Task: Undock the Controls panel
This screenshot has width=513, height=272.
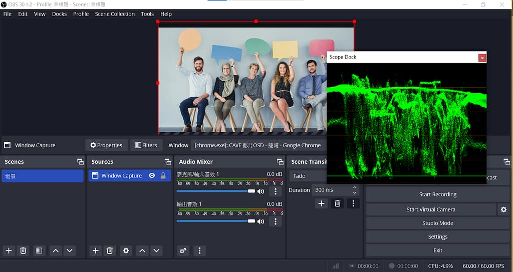Action: (x=506, y=162)
